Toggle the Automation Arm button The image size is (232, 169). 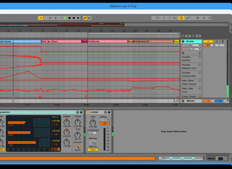(85, 18)
